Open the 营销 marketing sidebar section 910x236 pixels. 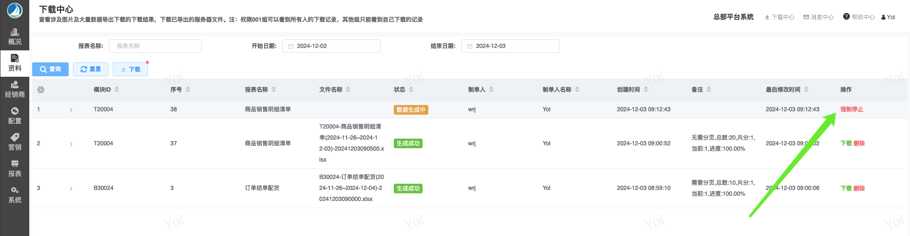click(14, 142)
